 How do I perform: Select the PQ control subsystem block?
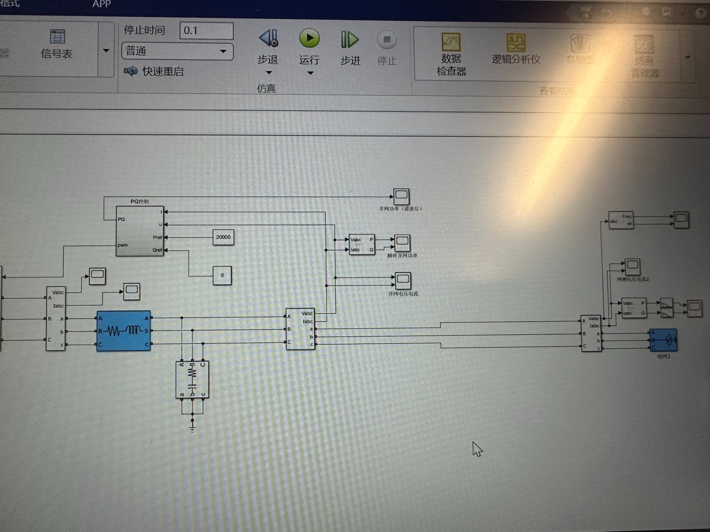click(139, 231)
